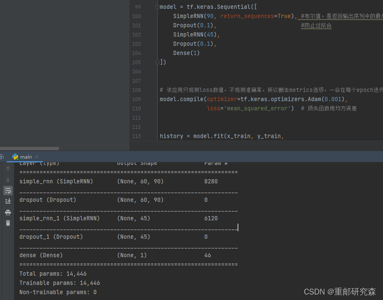383x300 pixels.
Task: Click the Down the Stack Trace arrow
Action: 8,180
